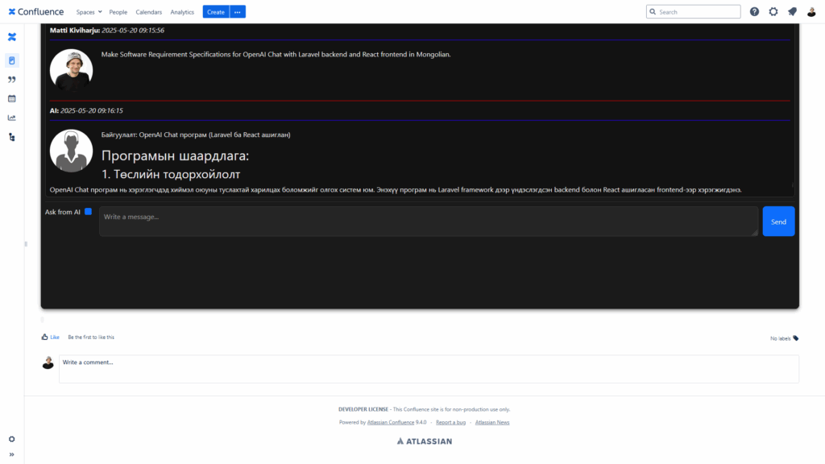825x464 pixels.
Task: Click the Be the first to like this text
Action: pos(91,338)
